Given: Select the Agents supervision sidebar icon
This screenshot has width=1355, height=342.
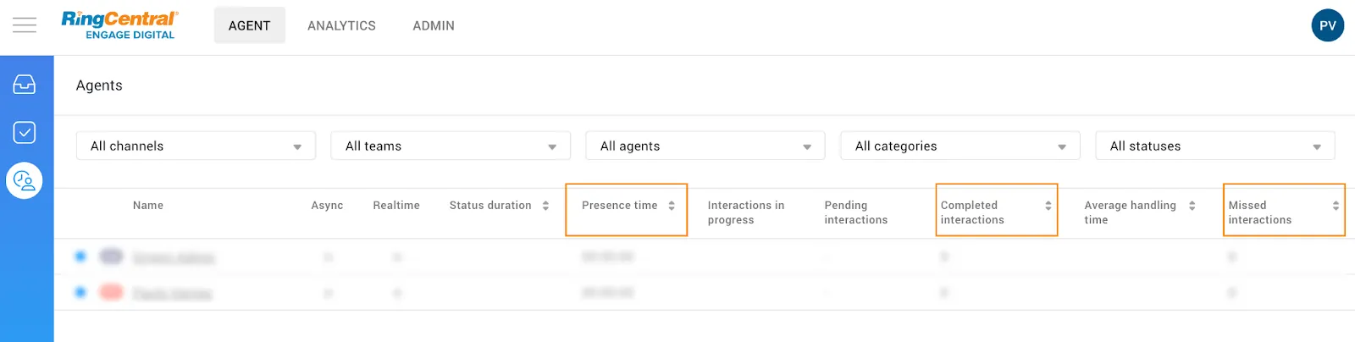Looking at the screenshot, I should (25, 180).
